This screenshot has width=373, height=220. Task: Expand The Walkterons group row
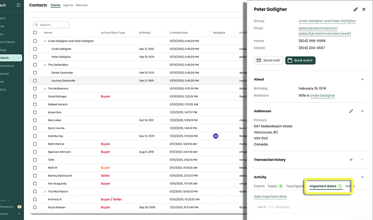coord(45,88)
